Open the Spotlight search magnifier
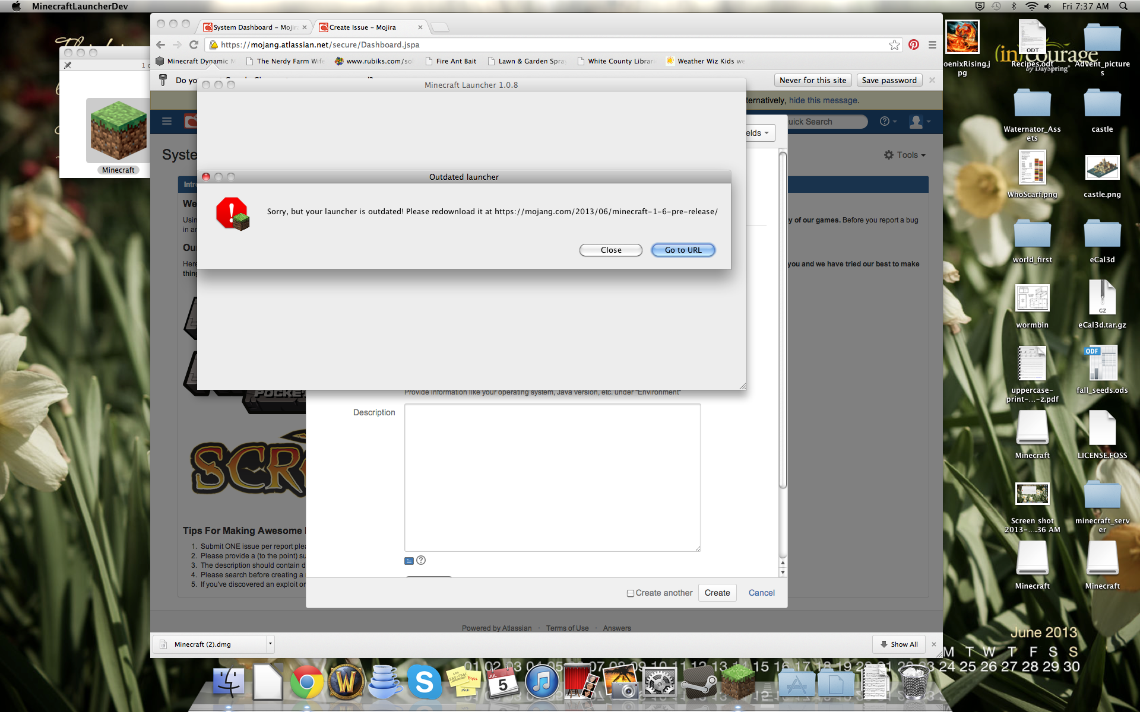The height and width of the screenshot is (712, 1140). point(1123,6)
